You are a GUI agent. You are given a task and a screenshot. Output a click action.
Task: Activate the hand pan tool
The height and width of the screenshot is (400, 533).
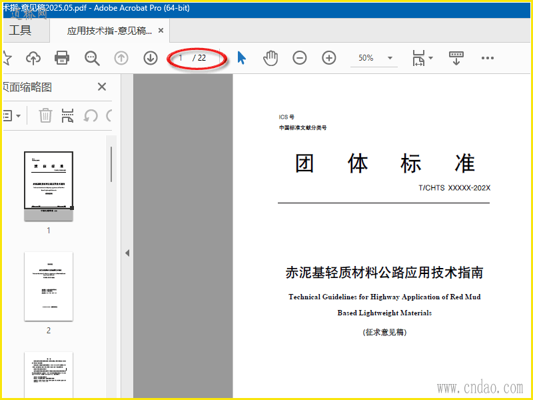point(270,58)
